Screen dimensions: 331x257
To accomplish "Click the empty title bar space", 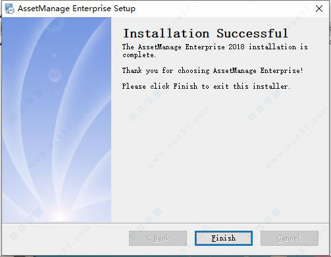I will click(x=224, y=9).
